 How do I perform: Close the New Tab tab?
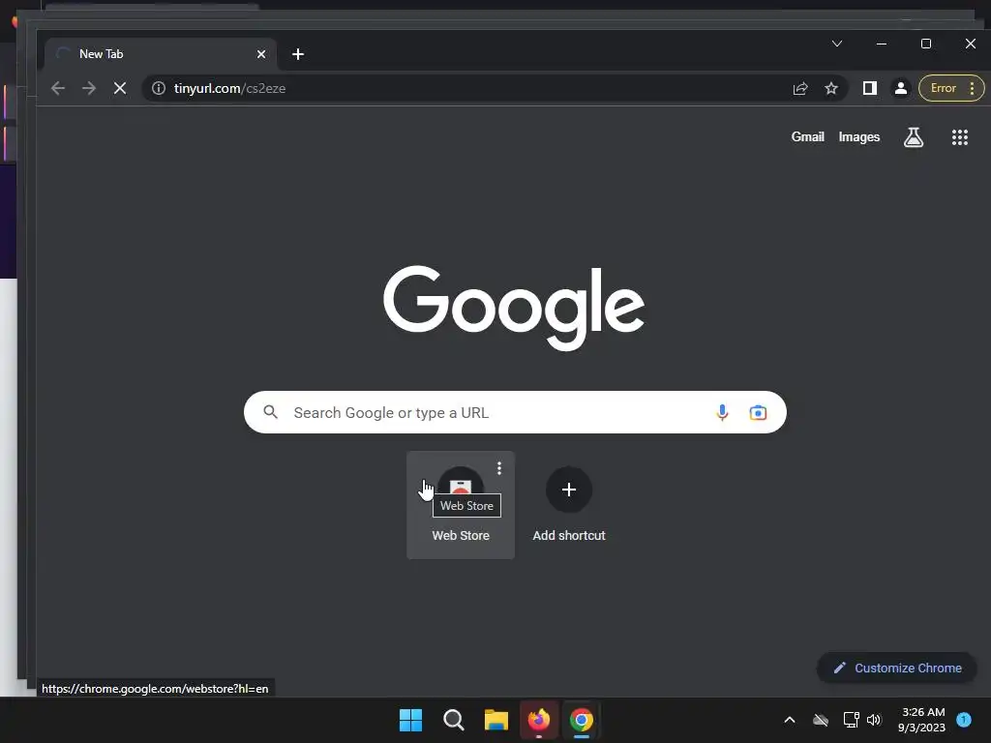coord(261,54)
